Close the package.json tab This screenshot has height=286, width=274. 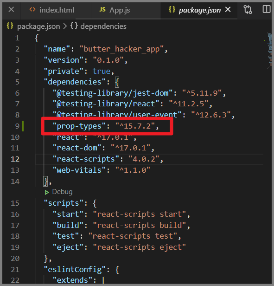point(228,9)
